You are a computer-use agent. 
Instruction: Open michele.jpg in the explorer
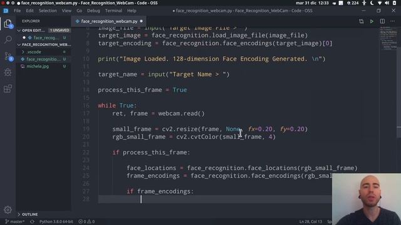coord(38,66)
